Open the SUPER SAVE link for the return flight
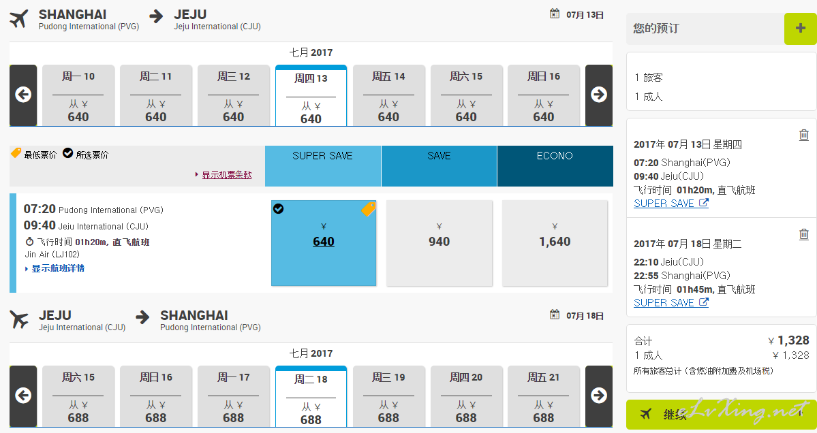Screen dimensions: 817x433 pos(671,303)
